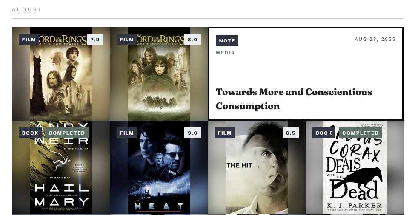Open Saevus Corax Deals with the Dead cover
418x215 pixels.
[355, 167]
